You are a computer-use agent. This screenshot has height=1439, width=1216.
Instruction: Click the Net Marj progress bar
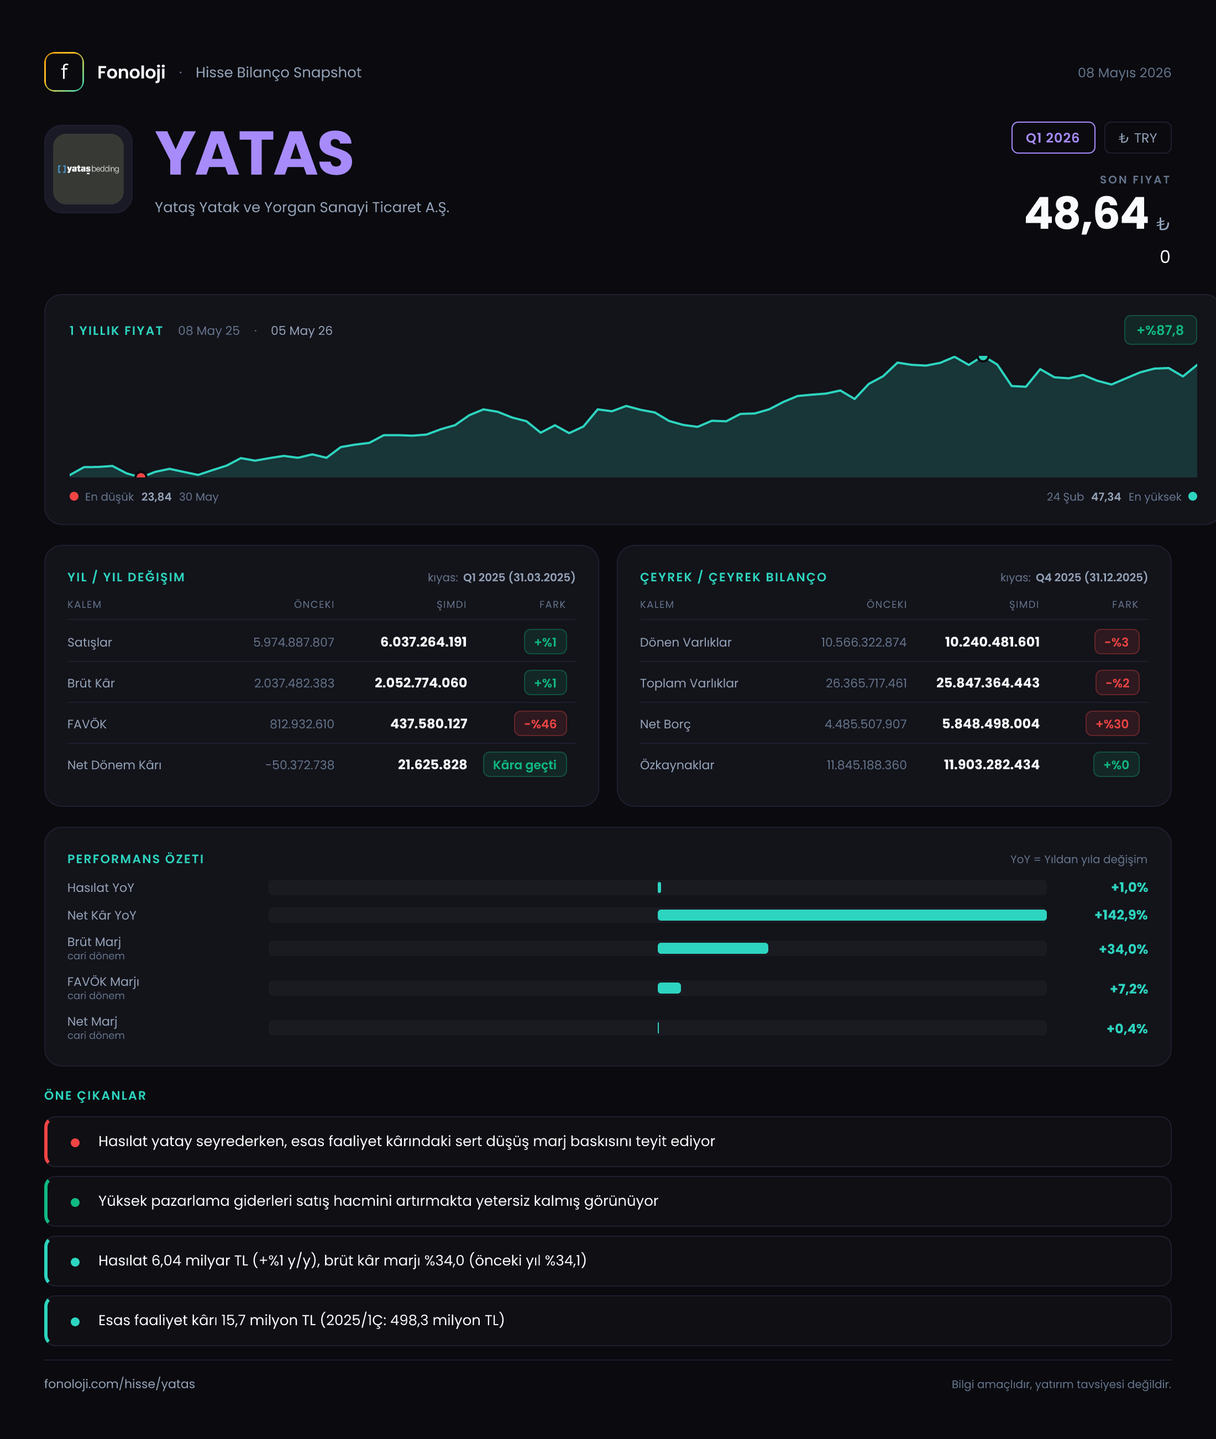[658, 1027]
